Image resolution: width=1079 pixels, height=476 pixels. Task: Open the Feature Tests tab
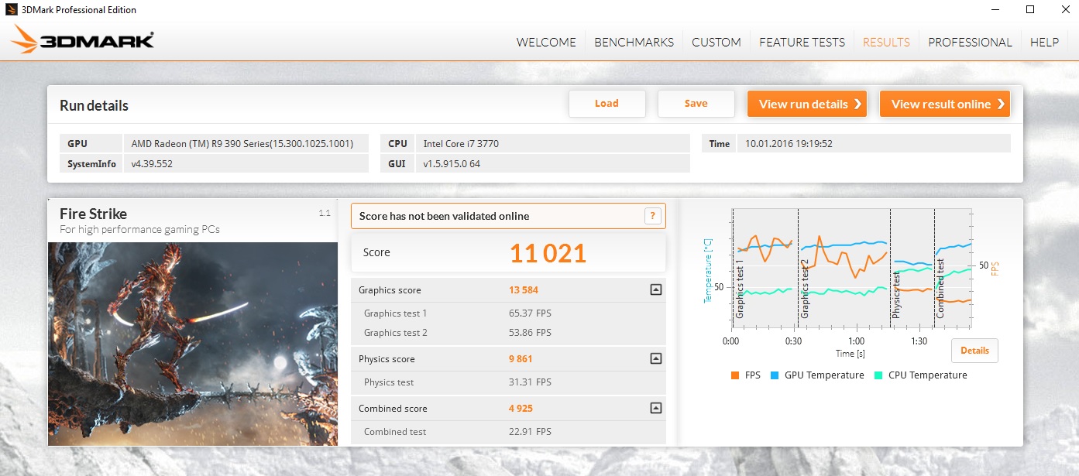point(802,43)
